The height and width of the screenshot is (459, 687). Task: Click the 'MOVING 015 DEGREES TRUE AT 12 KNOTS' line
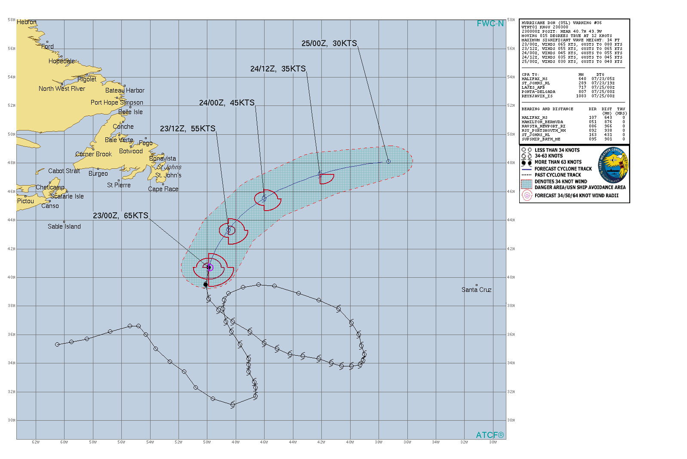(567, 36)
